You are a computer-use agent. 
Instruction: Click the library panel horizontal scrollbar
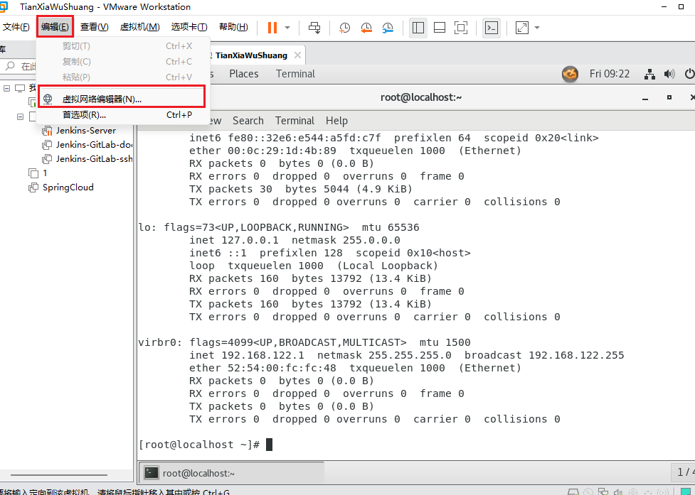tap(59, 475)
